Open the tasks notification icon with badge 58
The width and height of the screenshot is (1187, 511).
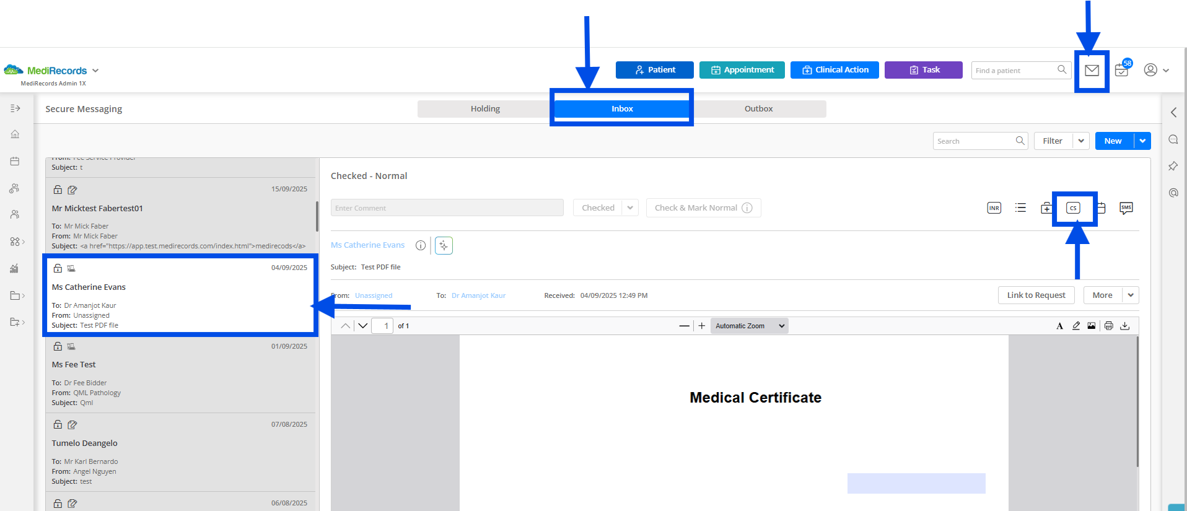[x=1122, y=69]
